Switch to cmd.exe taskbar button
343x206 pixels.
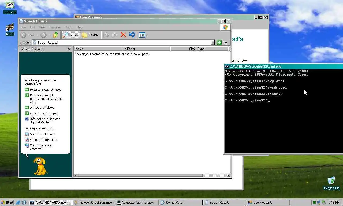tap(50, 203)
